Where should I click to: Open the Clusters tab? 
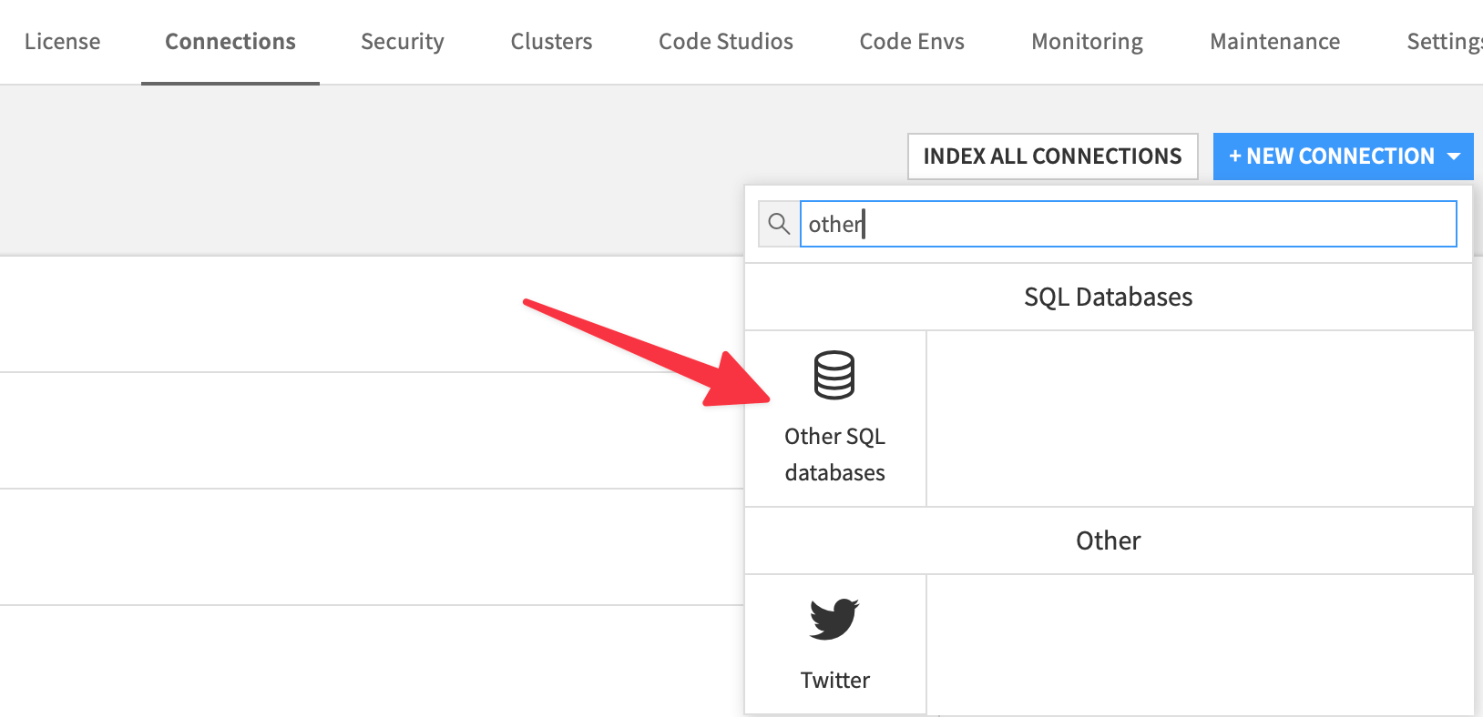click(551, 42)
